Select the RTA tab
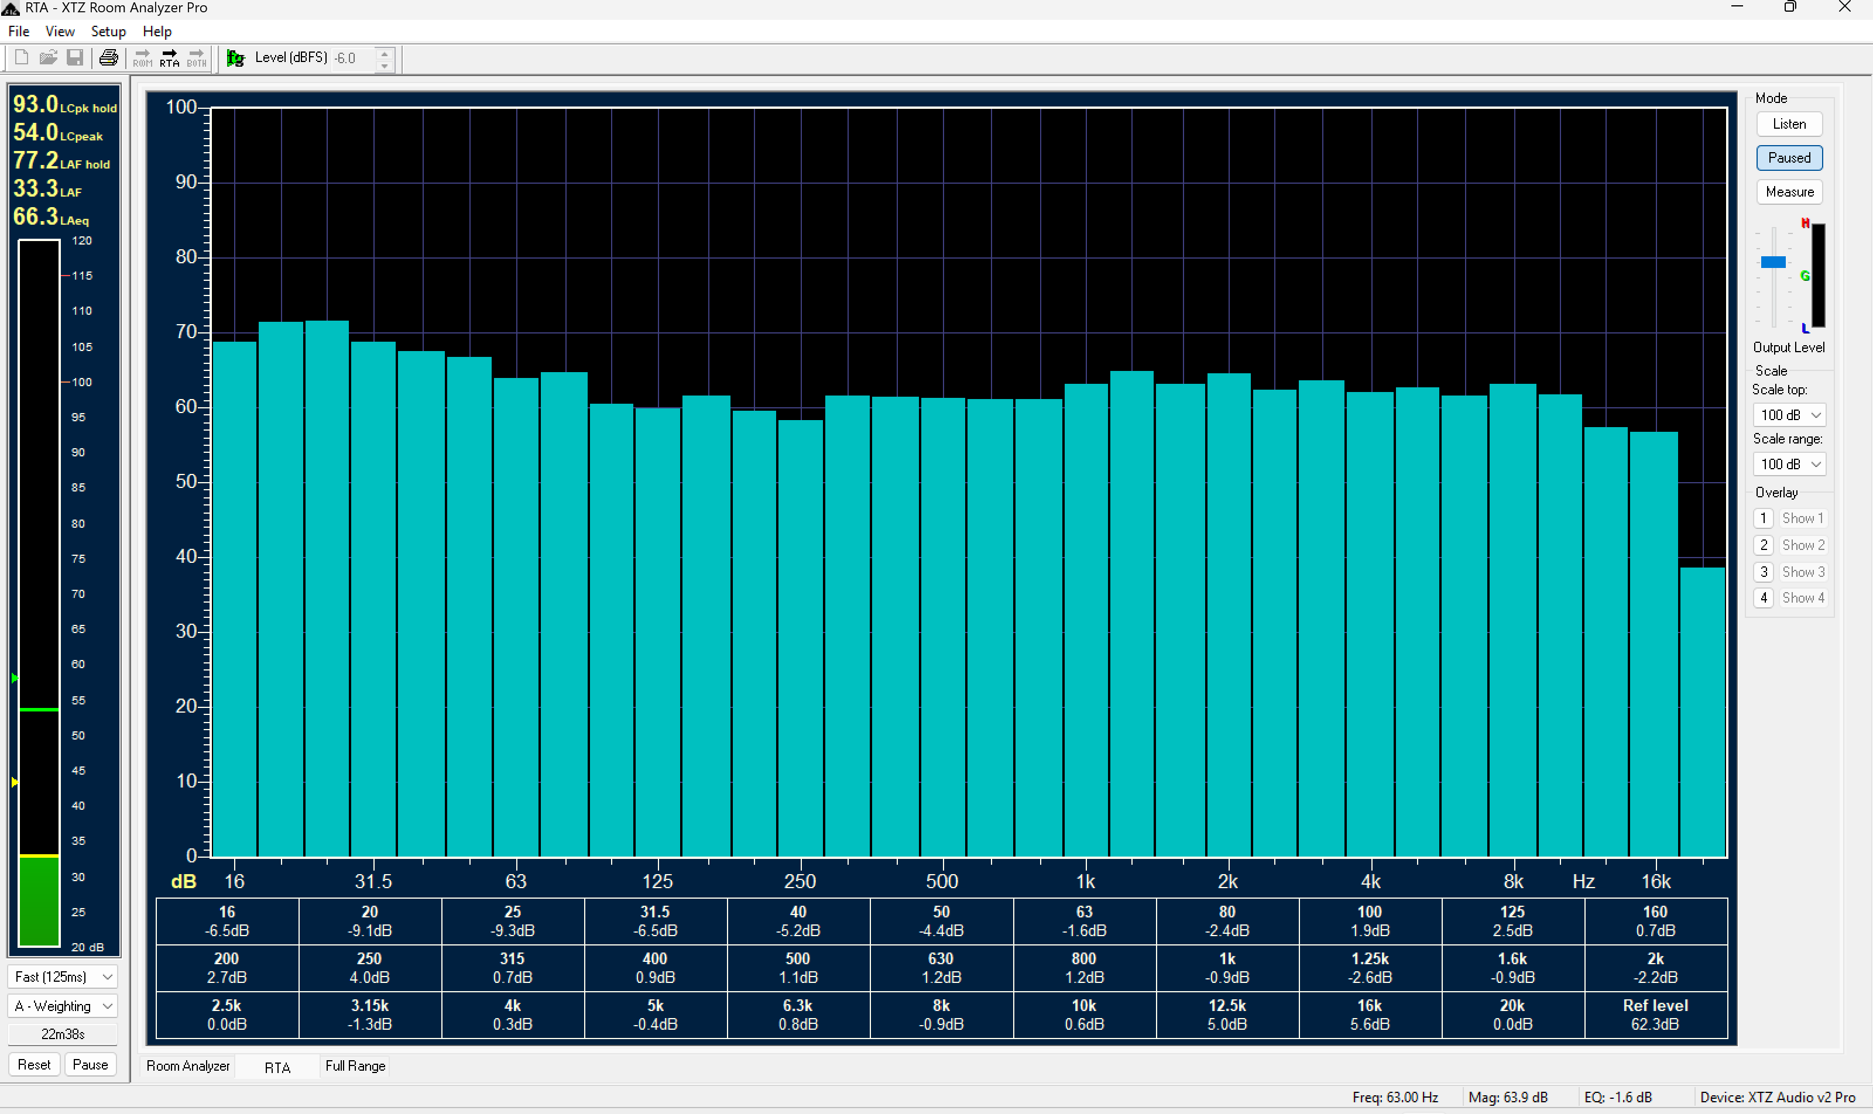Screen dimensions: 1873x1114 277,1067
